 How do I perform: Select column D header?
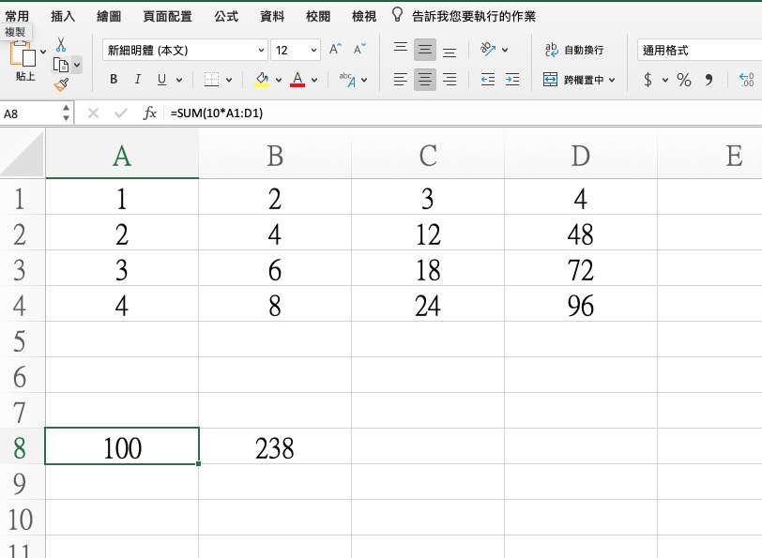[581, 156]
